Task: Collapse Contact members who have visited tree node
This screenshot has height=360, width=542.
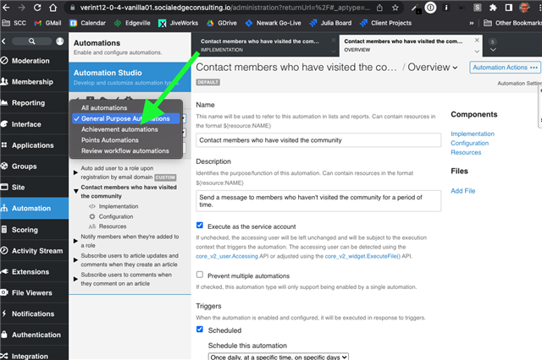Action: coord(75,191)
